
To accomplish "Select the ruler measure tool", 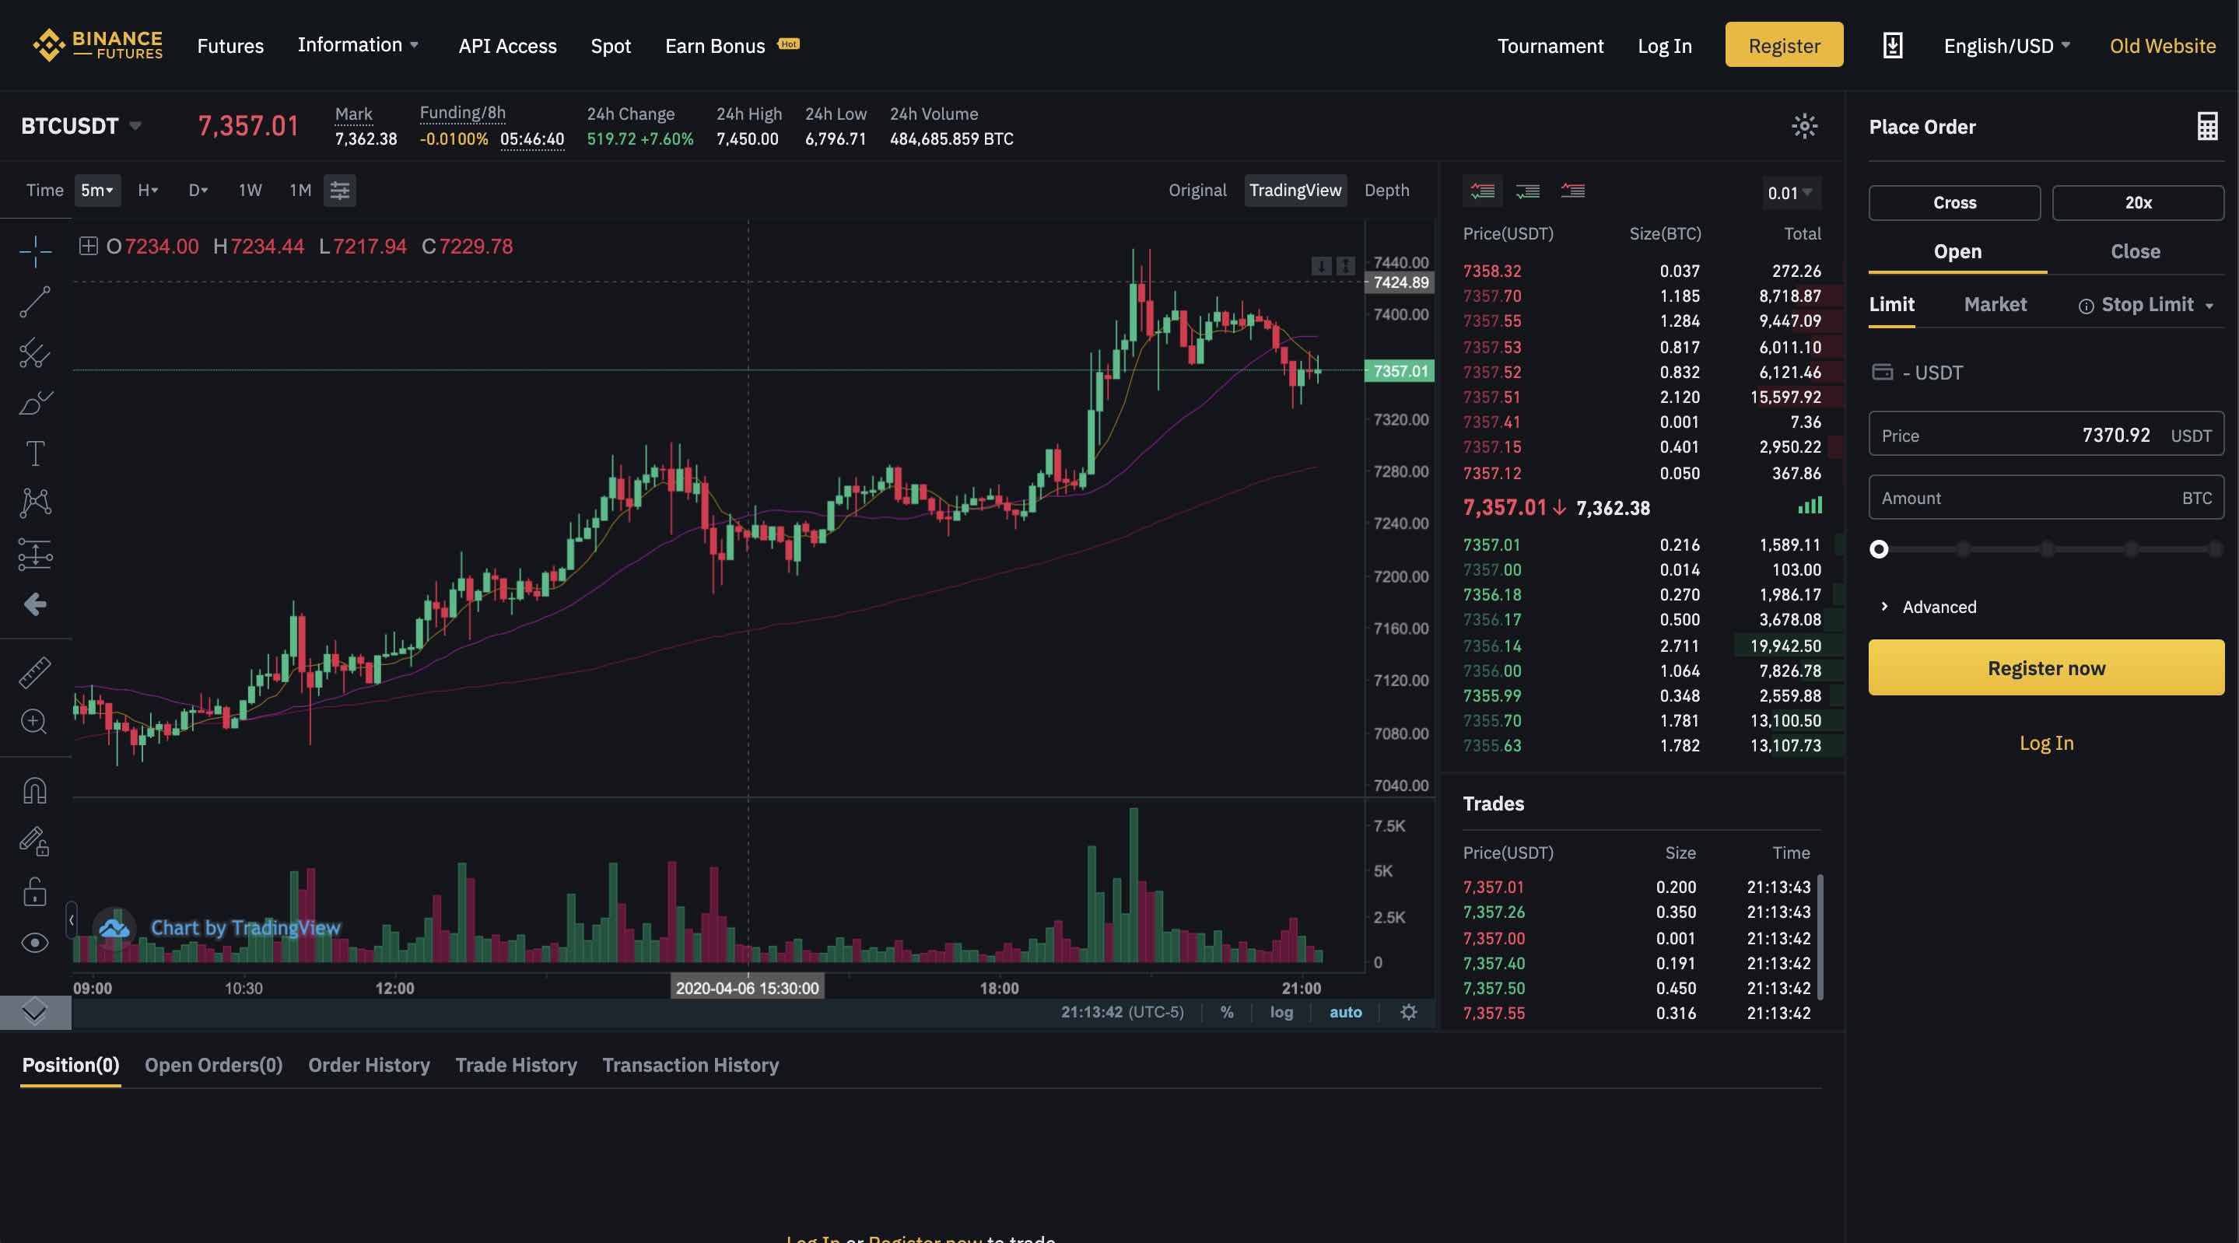I will point(35,672).
